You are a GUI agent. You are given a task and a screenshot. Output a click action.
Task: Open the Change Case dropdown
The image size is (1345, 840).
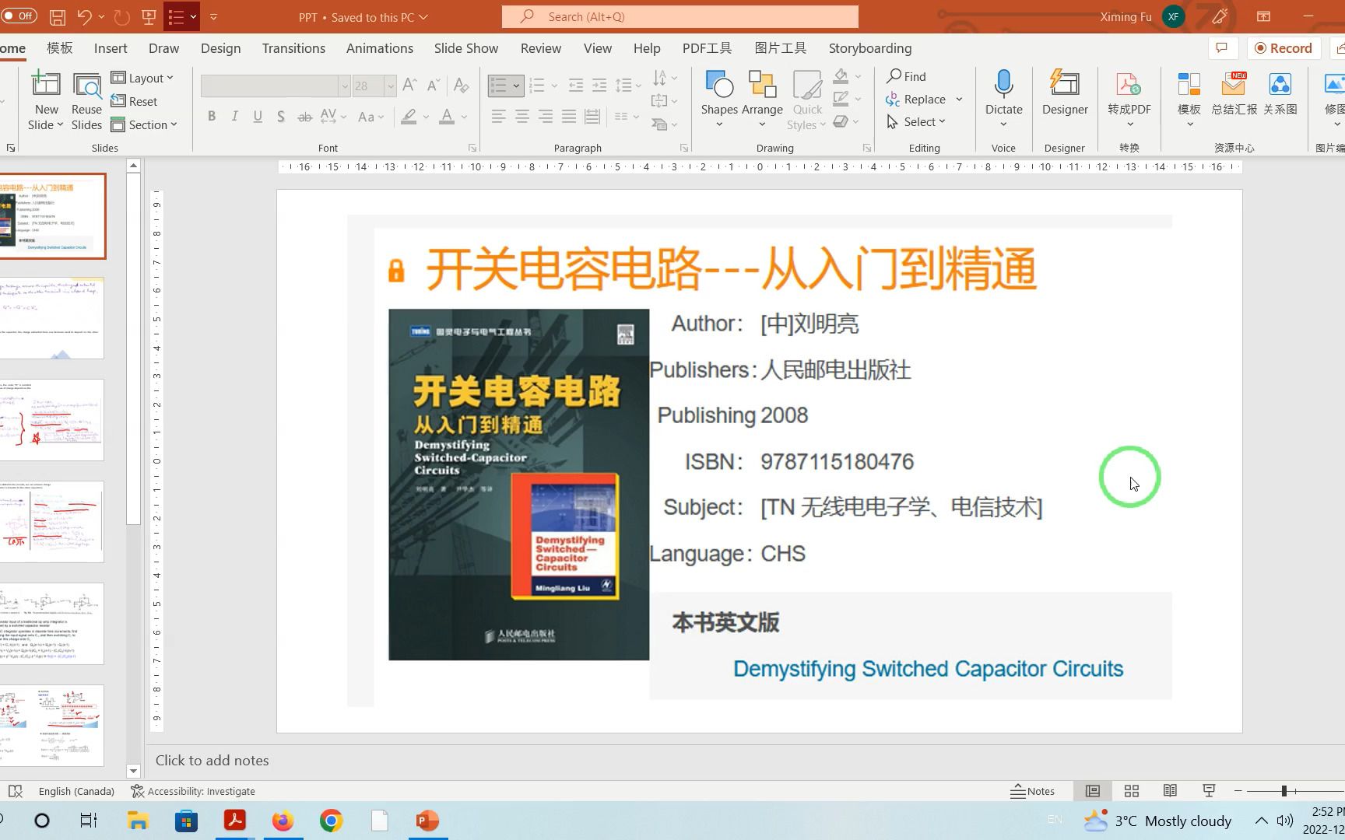[x=370, y=117]
